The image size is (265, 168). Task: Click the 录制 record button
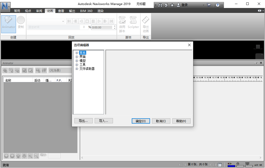tap(21, 22)
